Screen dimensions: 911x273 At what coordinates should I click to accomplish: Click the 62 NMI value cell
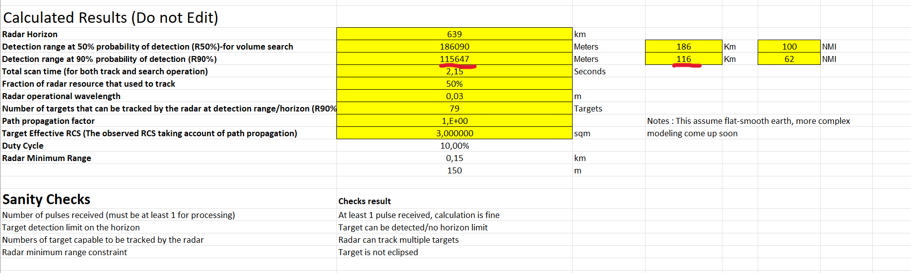[x=789, y=59]
